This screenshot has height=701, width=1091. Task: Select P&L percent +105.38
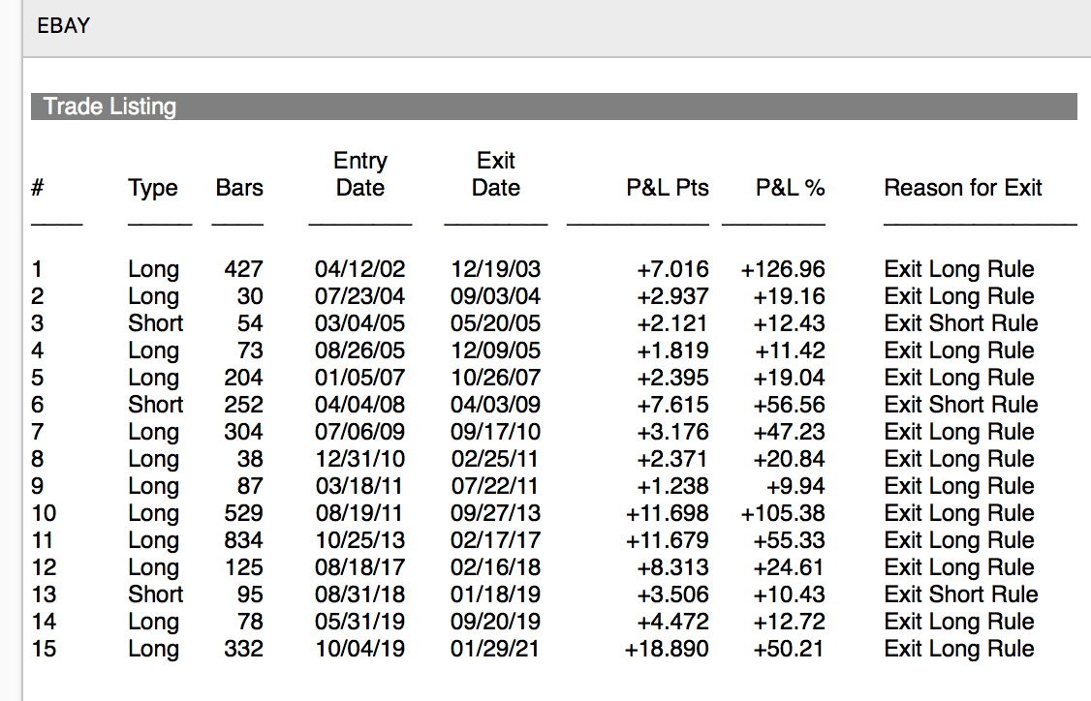click(783, 513)
